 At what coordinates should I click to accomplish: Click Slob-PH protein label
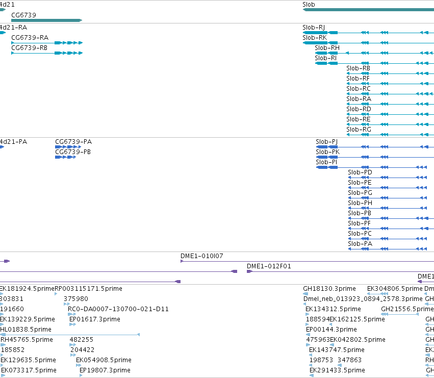click(x=360, y=203)
